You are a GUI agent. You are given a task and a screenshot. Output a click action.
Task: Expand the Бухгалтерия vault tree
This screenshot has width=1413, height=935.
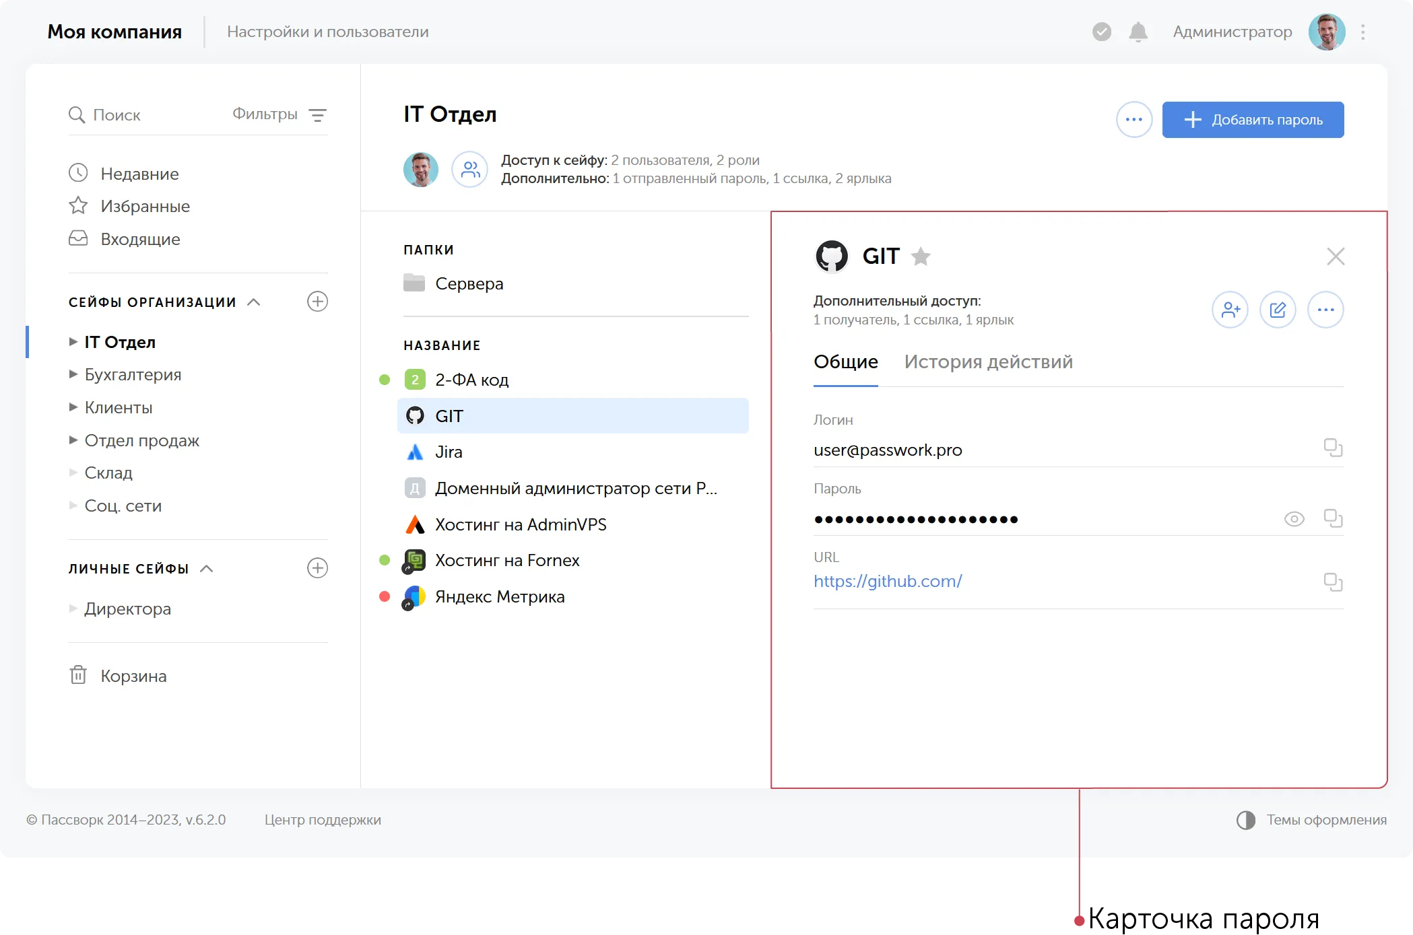click(x=73, y=374)
